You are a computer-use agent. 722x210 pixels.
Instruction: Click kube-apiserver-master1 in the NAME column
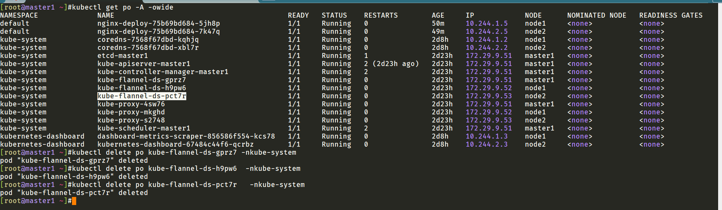point(144,64)
